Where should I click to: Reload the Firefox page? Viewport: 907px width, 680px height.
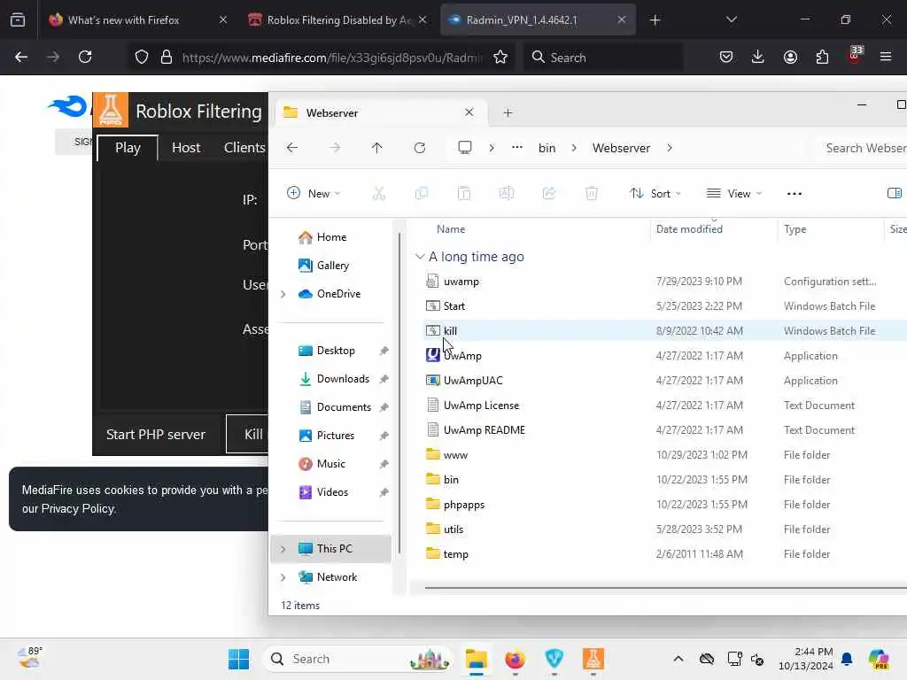point(85,57)
